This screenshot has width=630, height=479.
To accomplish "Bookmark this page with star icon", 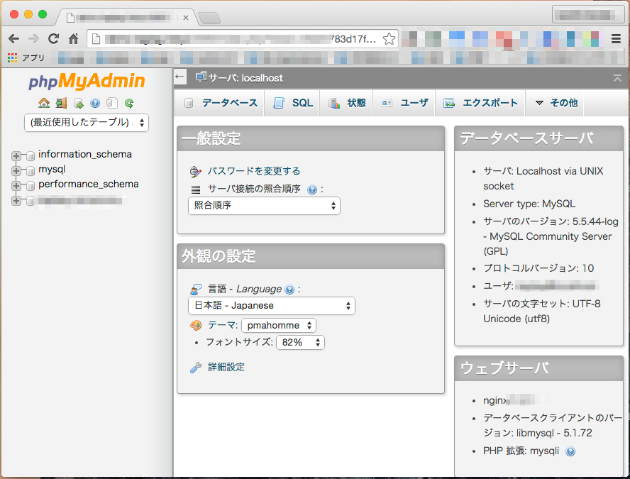I will pos(389,39).
